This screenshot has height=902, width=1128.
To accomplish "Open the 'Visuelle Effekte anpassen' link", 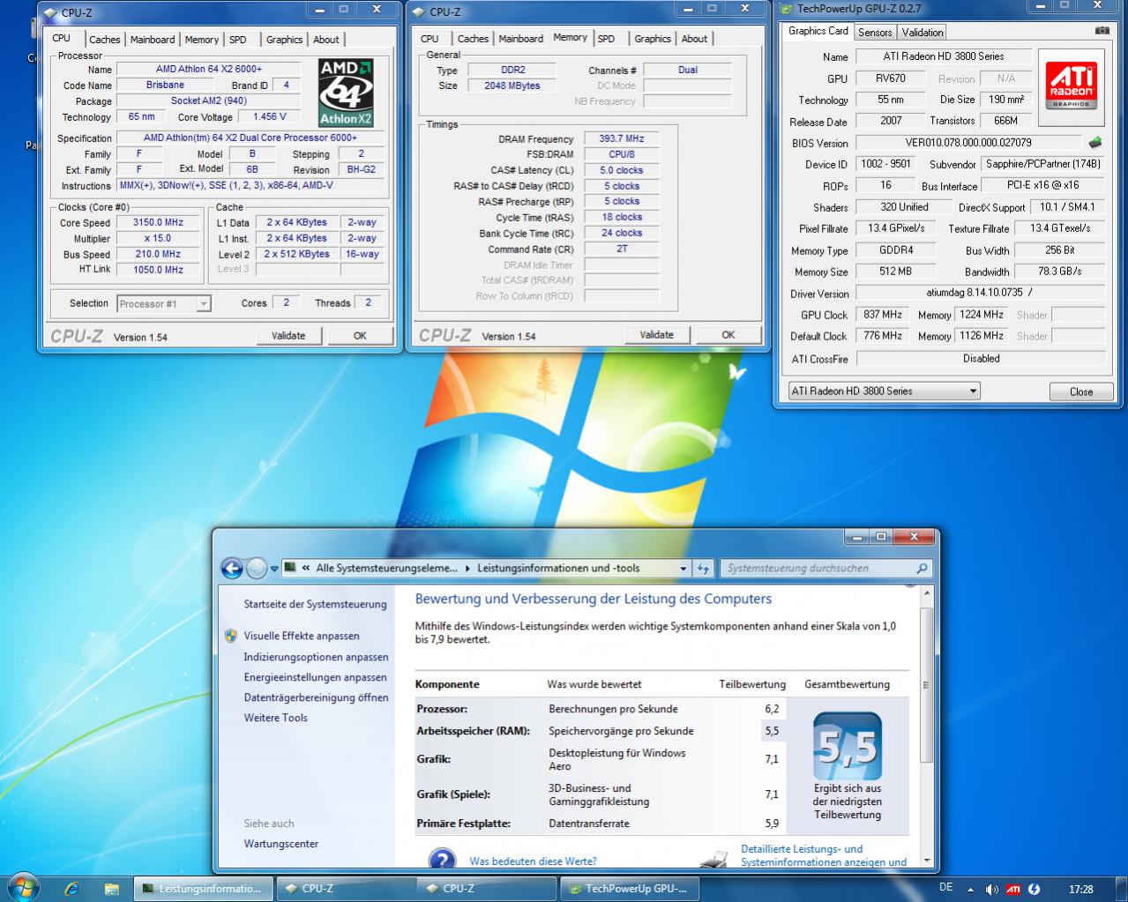I will [x=302, y=636].
